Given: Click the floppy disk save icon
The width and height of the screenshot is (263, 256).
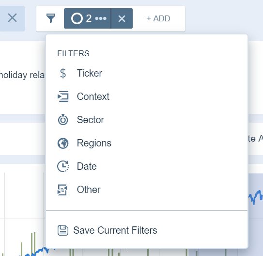Looking at the screenshot, I should coord(63,230).
